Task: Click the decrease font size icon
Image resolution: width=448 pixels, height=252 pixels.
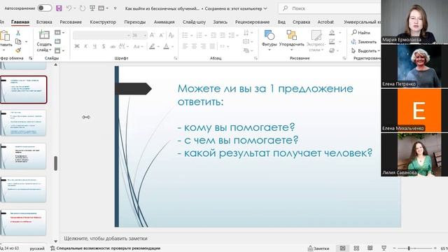Action: click(x=162, y=35)
